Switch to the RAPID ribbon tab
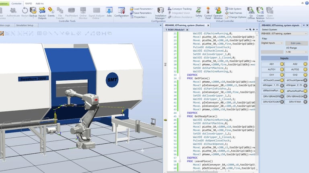This screenshot has height=173, width=309. point(29,3)
